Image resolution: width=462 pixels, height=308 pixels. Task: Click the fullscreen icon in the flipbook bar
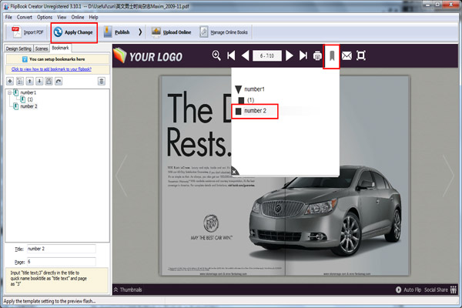[361, 55]
